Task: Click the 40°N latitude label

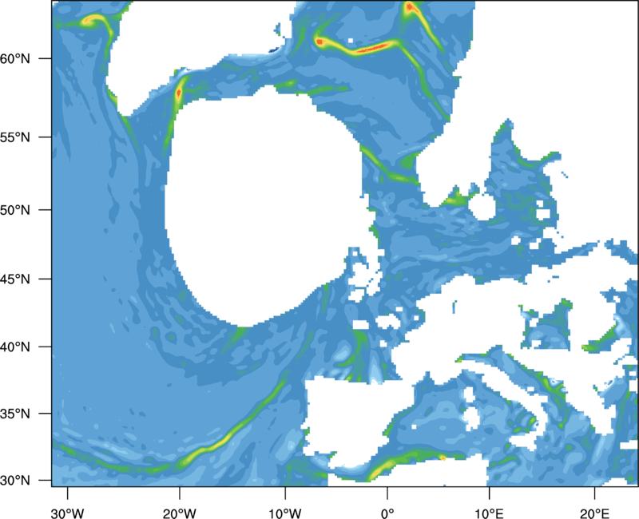Action: [15, 347]
